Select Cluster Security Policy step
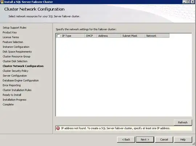Viewport: 196px width, 146px height. pos(16,71)
